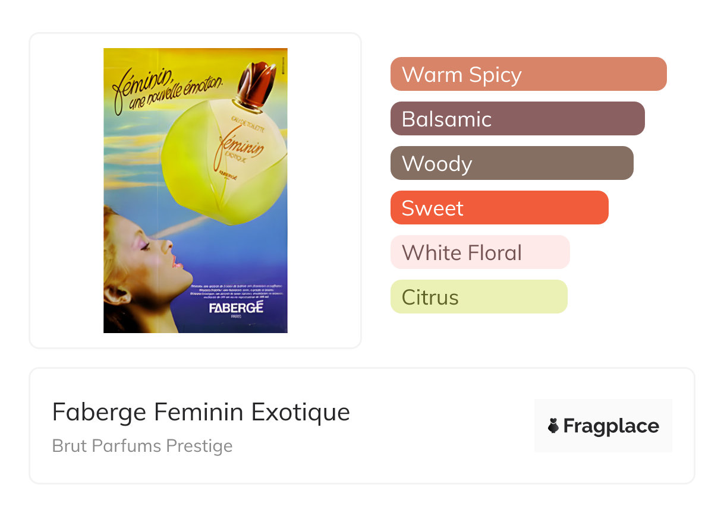Click the Brut Parfums Prestige brand text
Image resolution: width=724 pixels, height=513 pixels.
(142, 446)
